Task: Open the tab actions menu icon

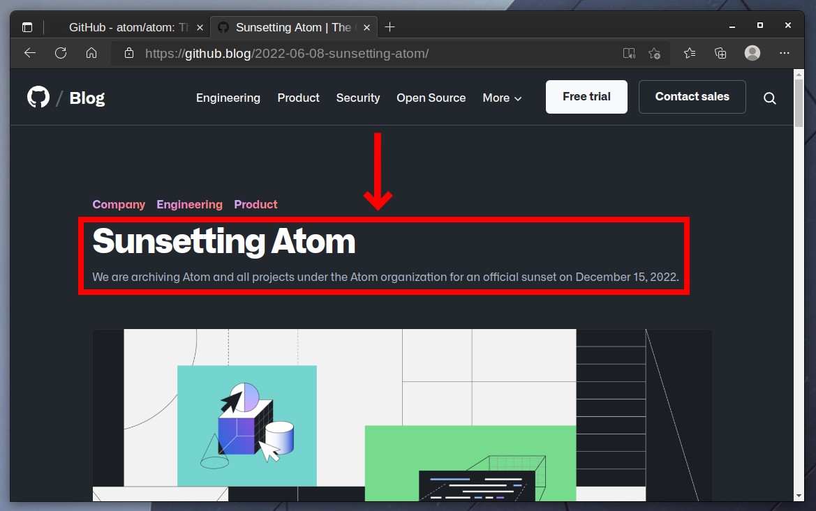Action: [27, 27]
